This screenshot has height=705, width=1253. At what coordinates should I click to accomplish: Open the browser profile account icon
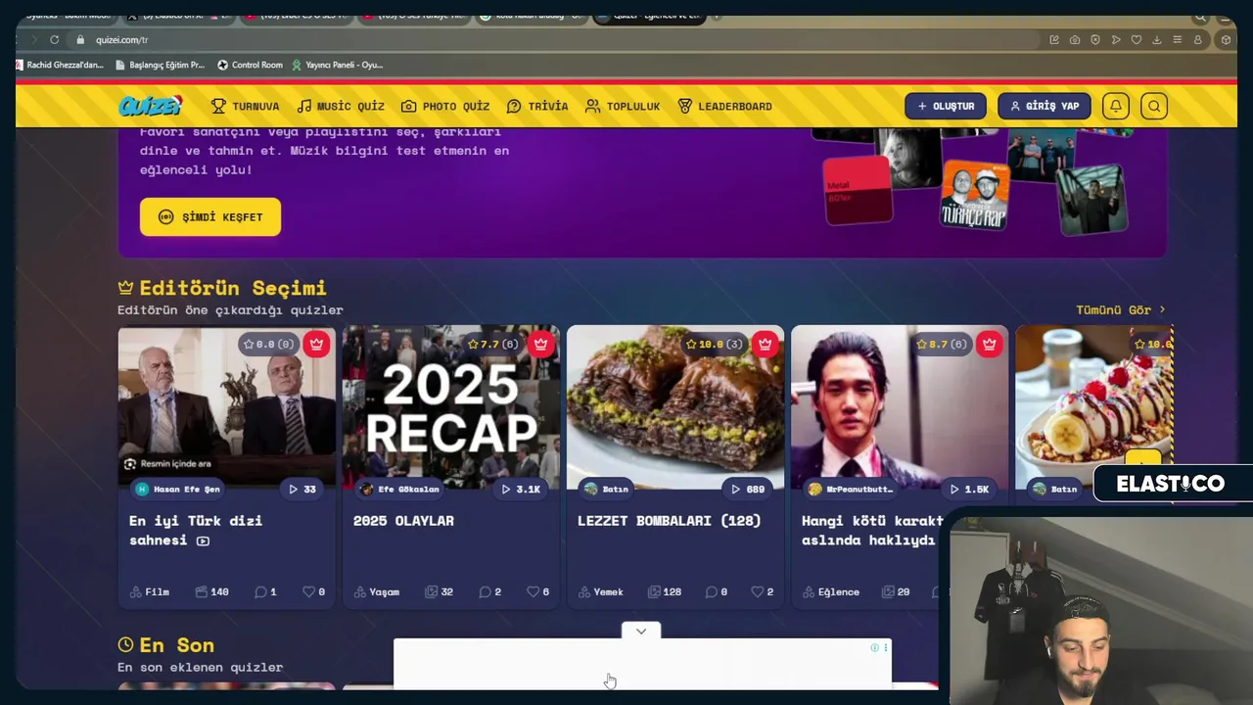[1197, 39]
